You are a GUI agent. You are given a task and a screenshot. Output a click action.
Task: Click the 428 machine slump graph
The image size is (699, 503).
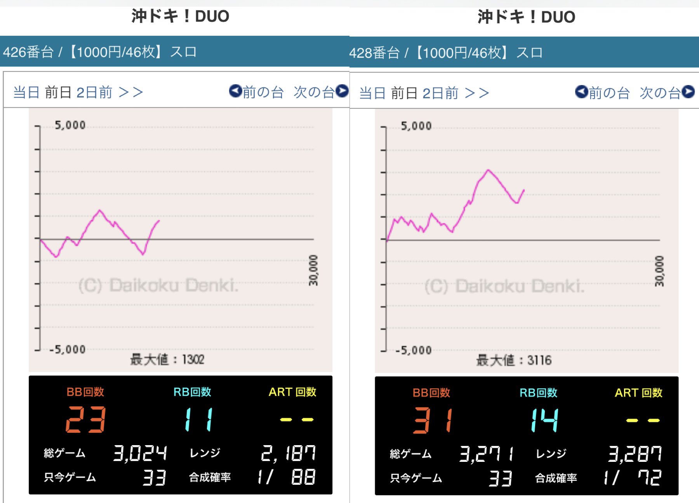point(527,241)
